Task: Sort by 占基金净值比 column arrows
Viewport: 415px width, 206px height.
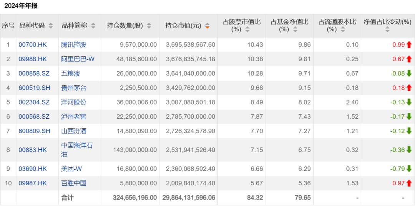Action: [x=295, y=29]
